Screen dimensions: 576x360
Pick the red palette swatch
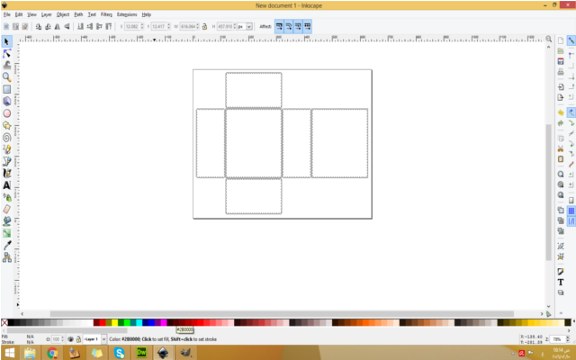tap(103, 322)
